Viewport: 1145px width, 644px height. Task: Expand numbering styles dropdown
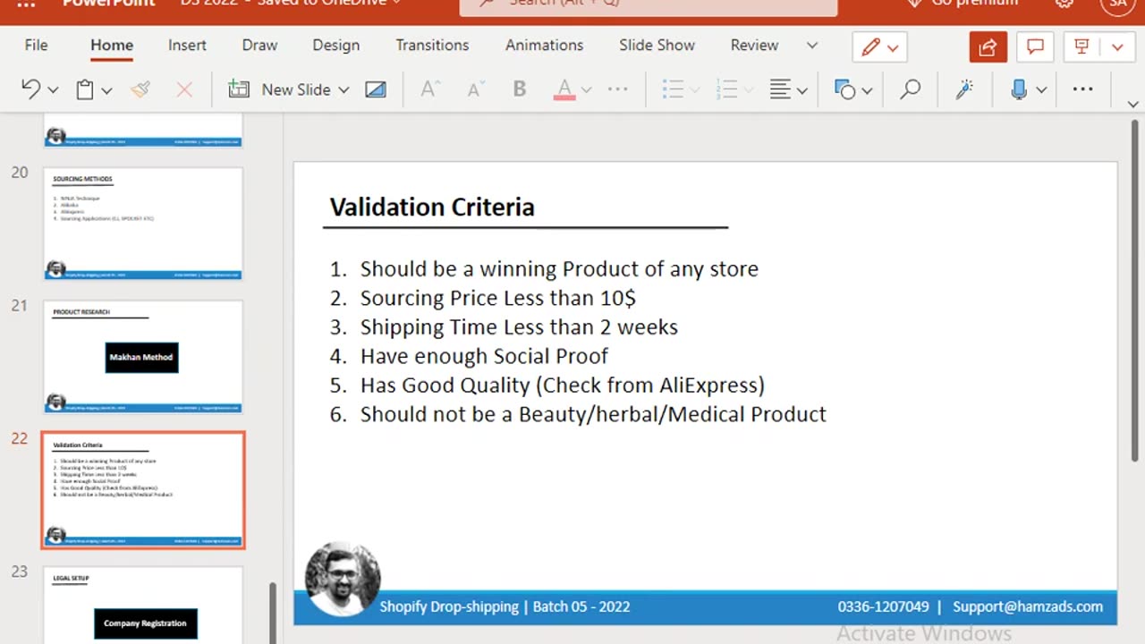(749, 90)
